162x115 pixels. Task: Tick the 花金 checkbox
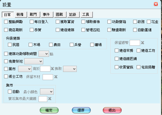click(149, 22)
